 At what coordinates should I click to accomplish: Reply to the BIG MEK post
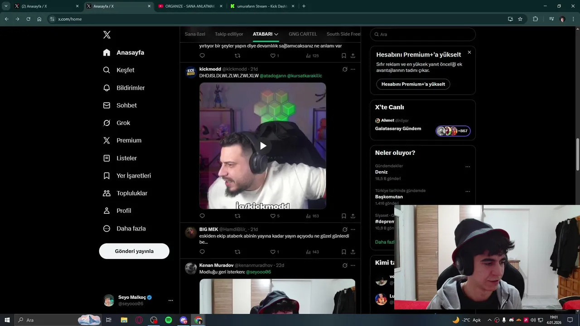(x=202, y=252)
